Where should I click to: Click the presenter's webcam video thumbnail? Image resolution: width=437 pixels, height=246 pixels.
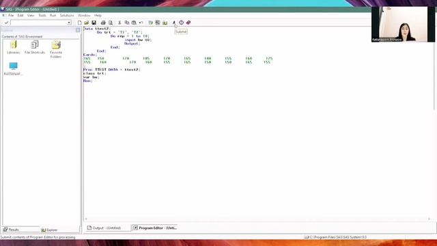click(x=403, y=25)
